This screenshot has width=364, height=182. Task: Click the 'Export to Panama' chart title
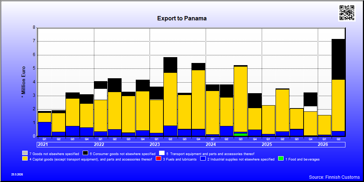tap(182, 18)
